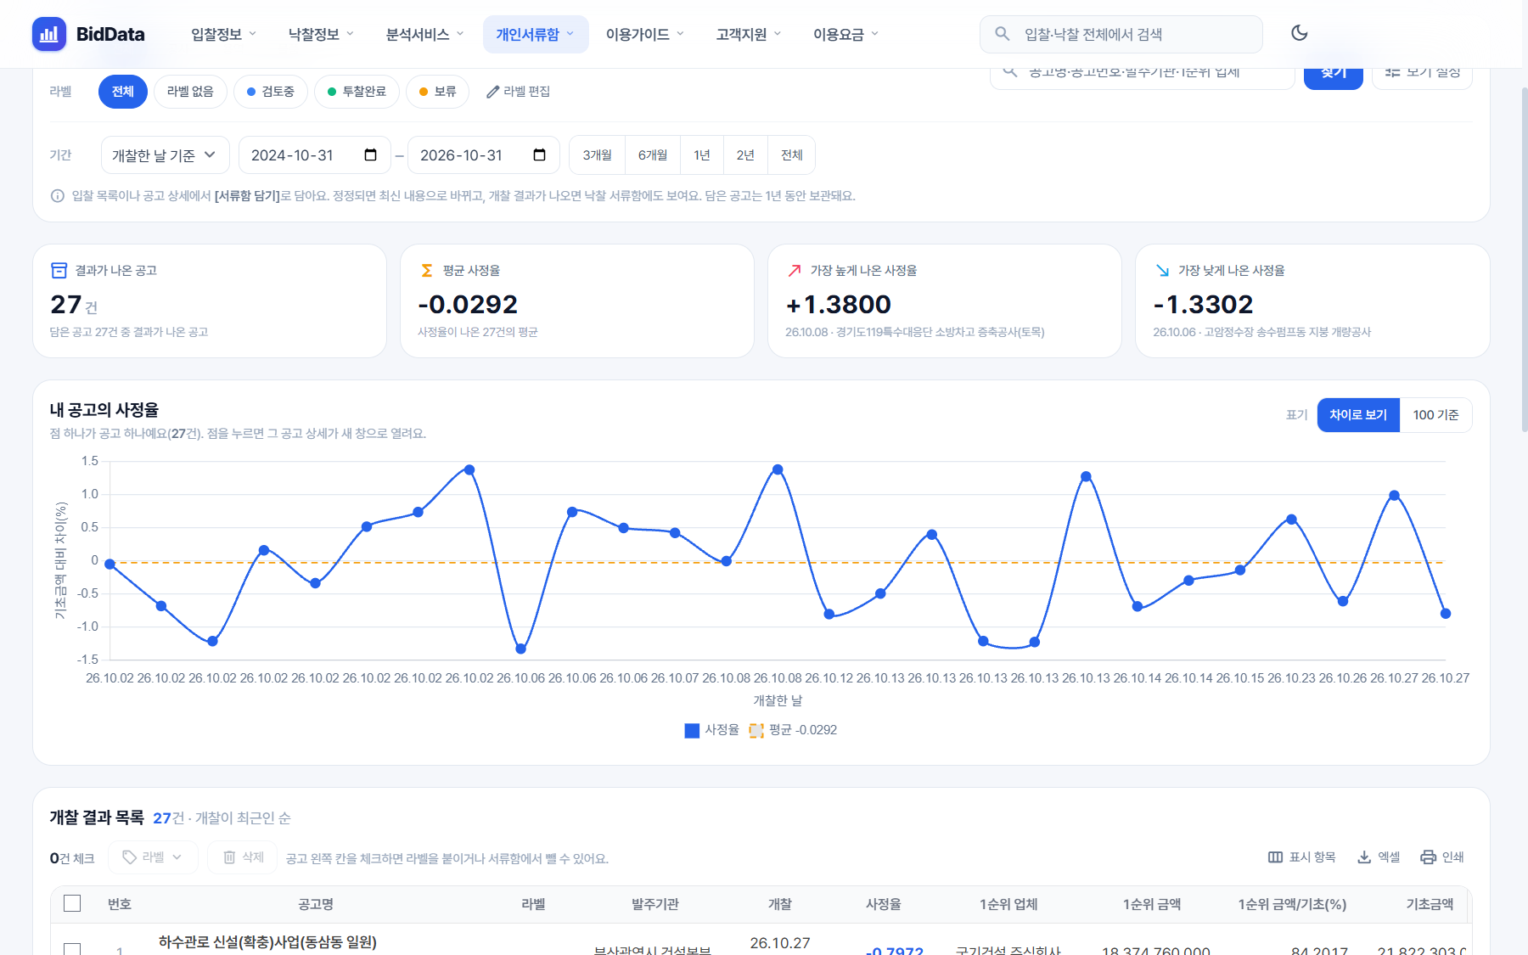The image size is (1528, 955).
Task: Click the label edit pencil icon
Action: (x=492, y=92)
